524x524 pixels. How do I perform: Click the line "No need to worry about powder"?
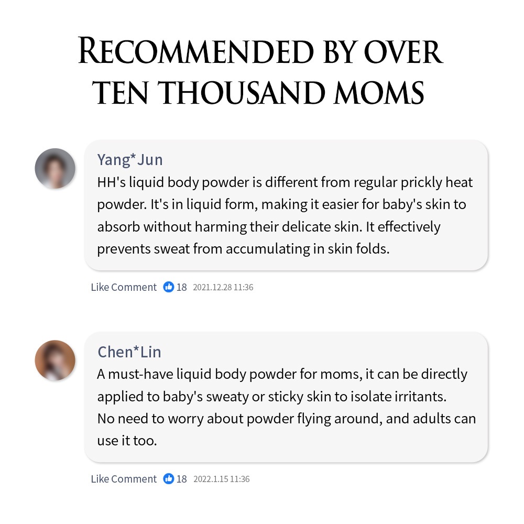pos(286,418)
